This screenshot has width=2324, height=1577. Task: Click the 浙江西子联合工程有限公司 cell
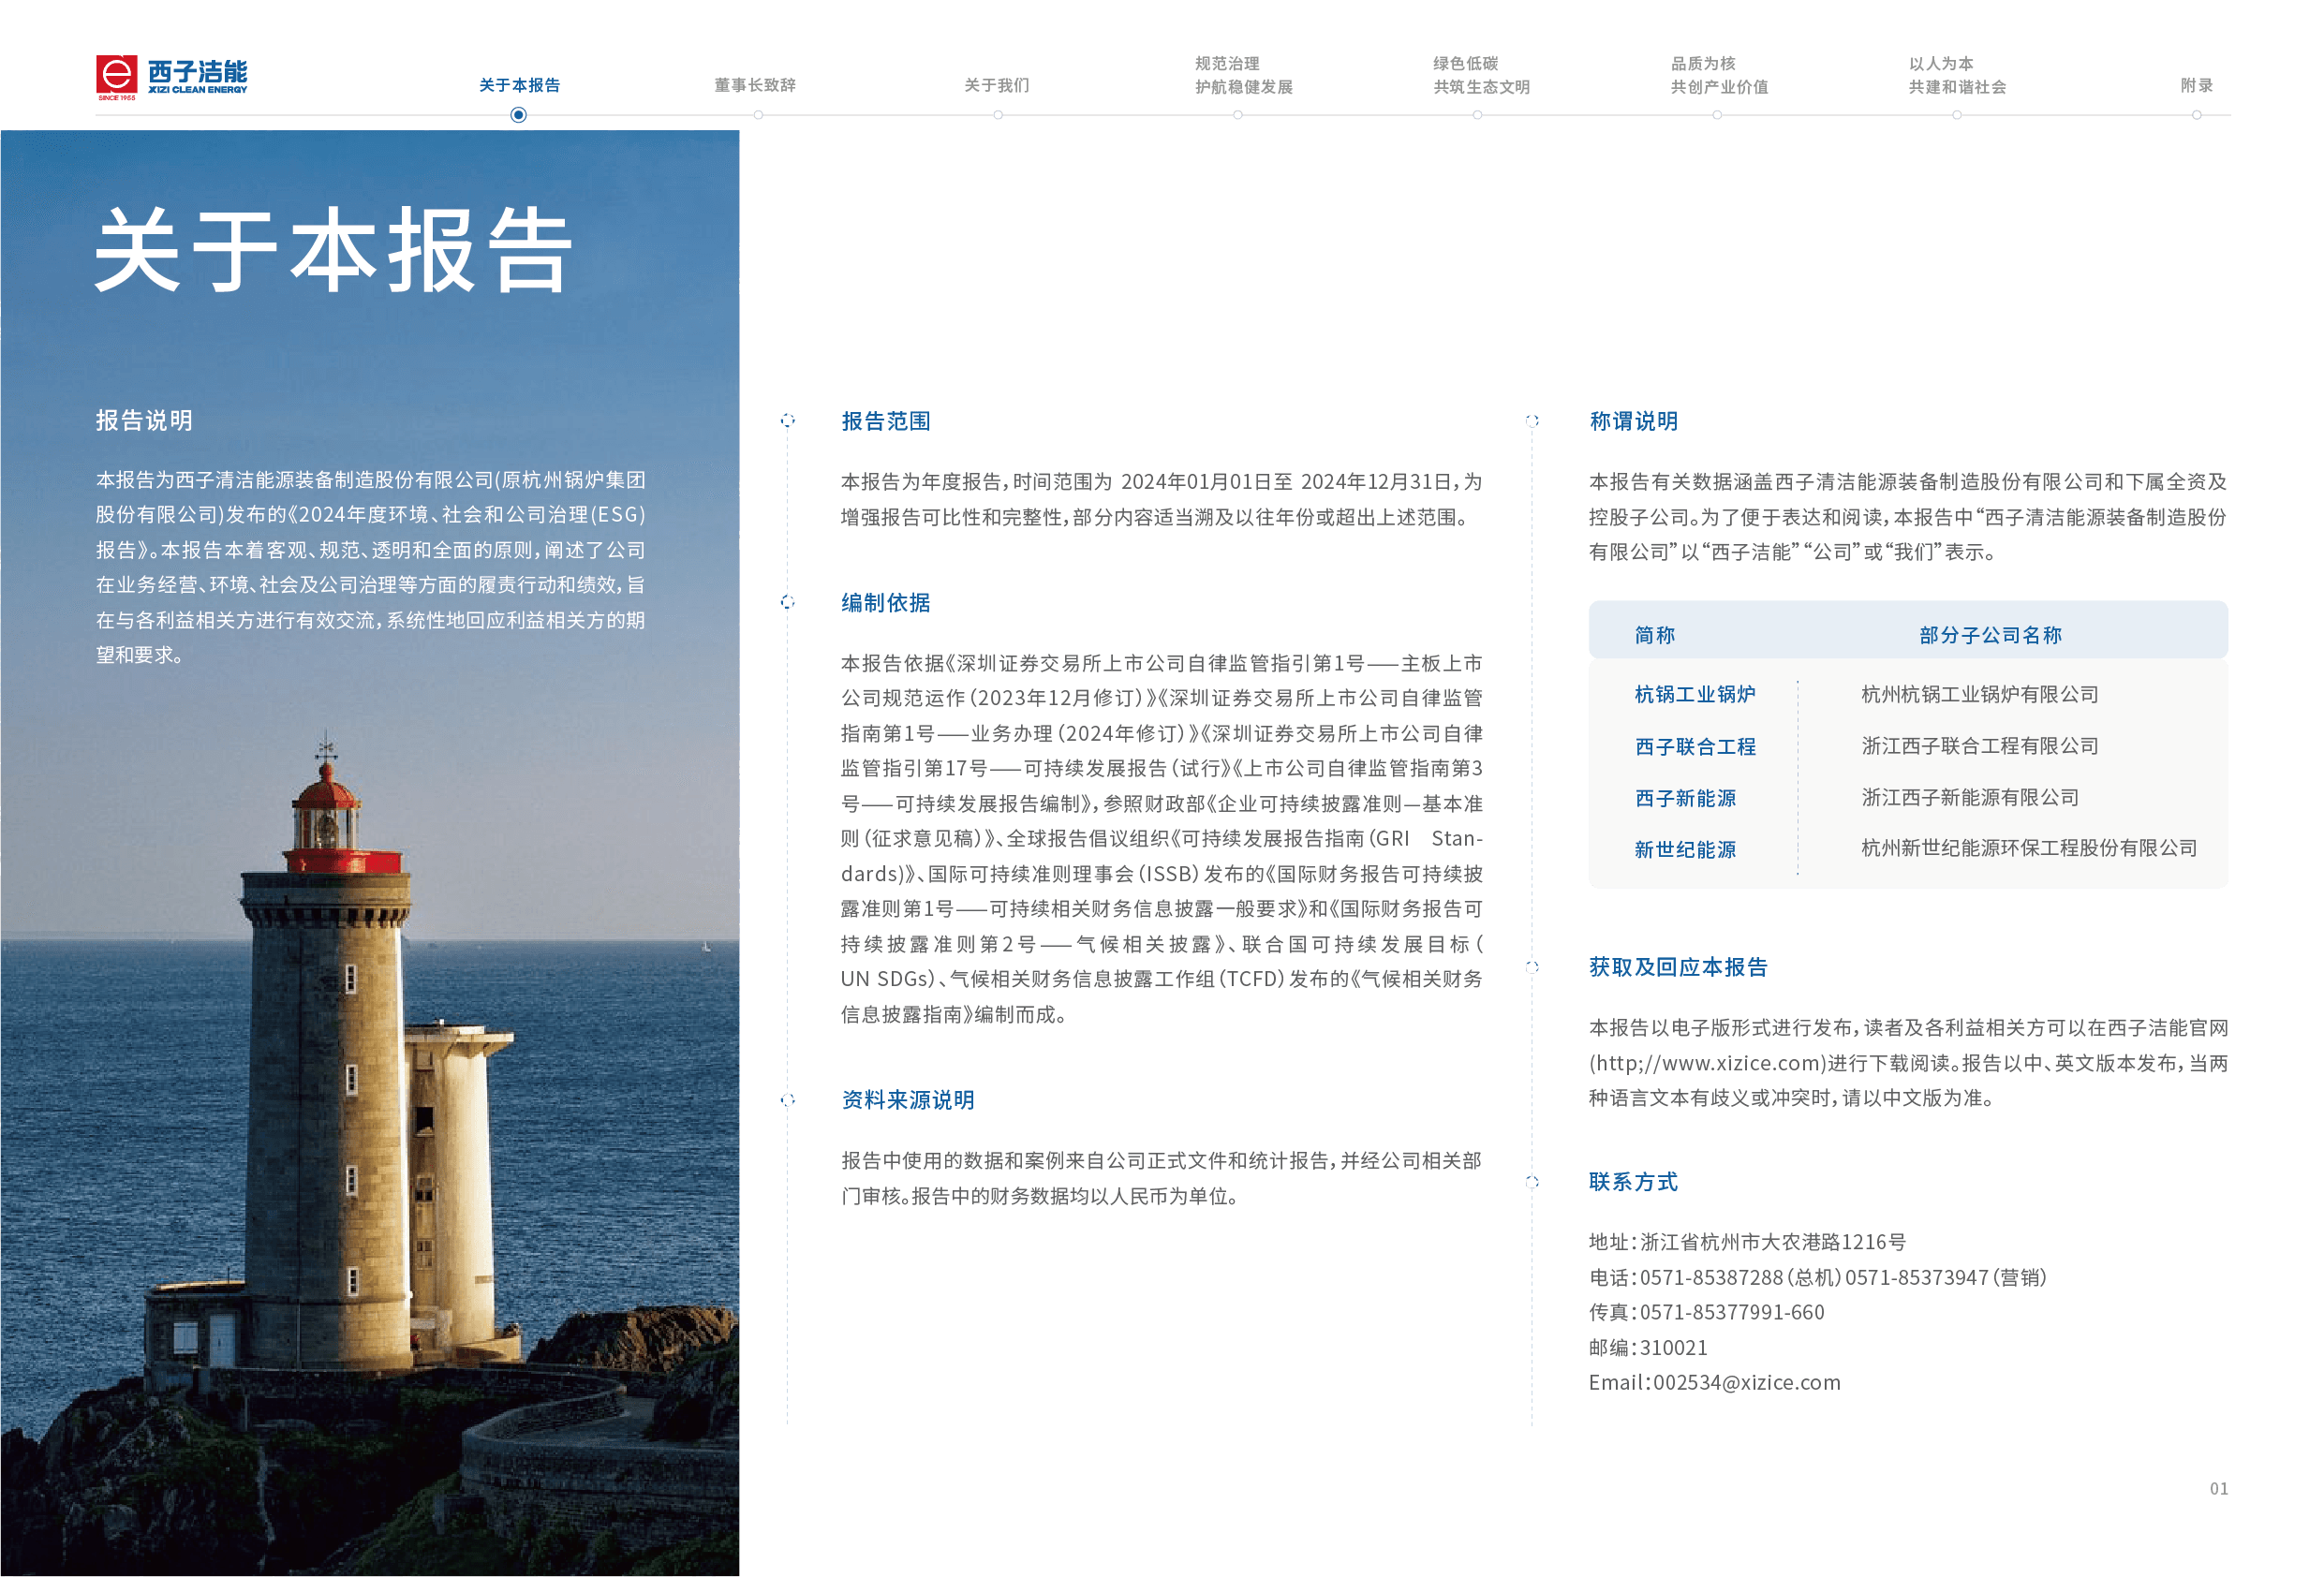tap(1979, 746)
